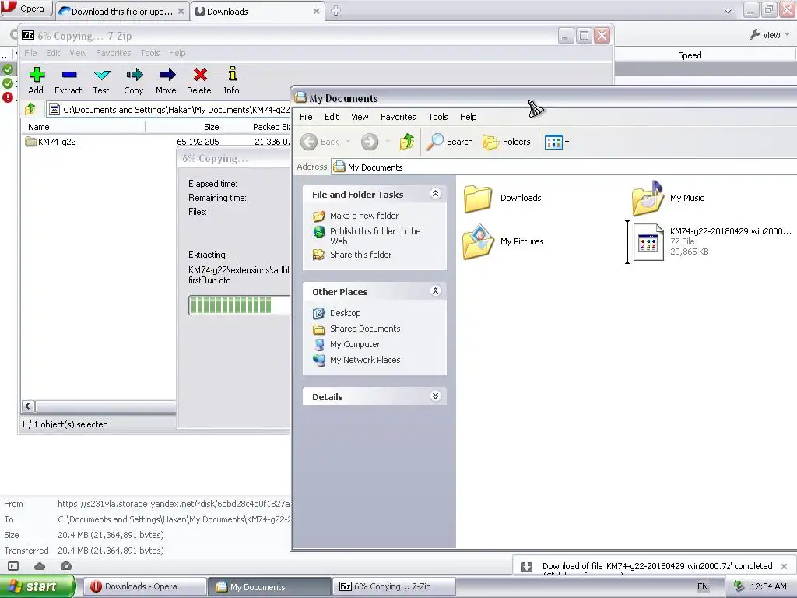Open the Views icon menu in Explorer
797x598 pixels.
tap(556, 142)
